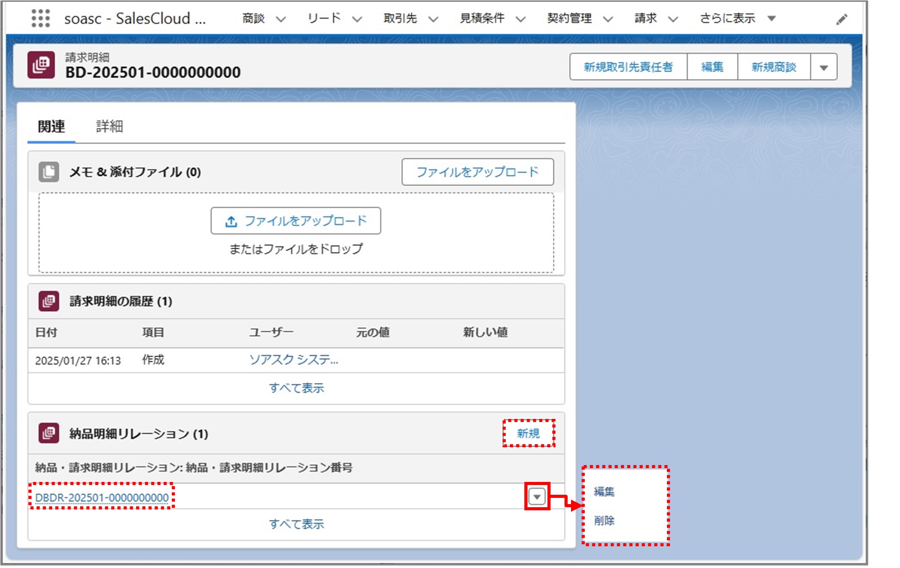Expand the リード tab chevron
900x568 pixels.
[x=357, y=19]
